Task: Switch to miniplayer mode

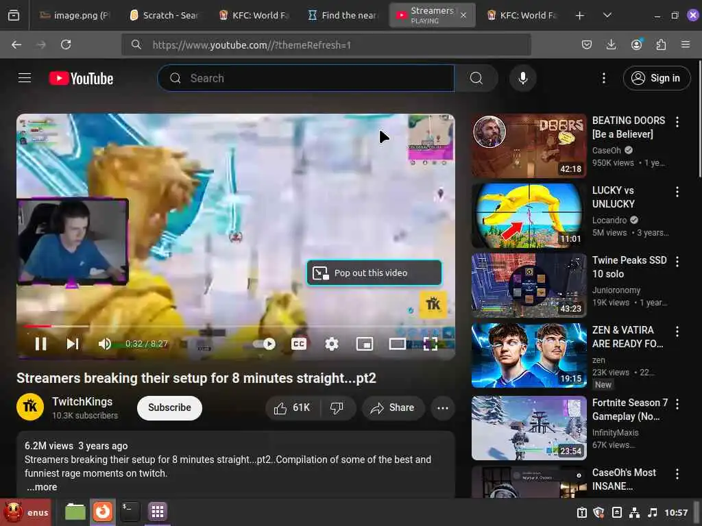Action: 365,344
